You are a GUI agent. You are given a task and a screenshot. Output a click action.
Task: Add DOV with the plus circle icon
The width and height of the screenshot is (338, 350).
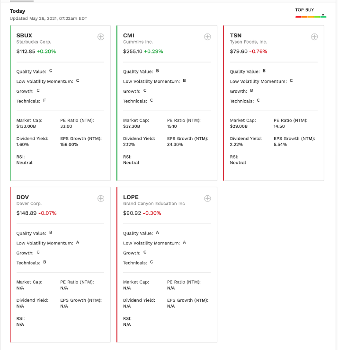point(101,199)
